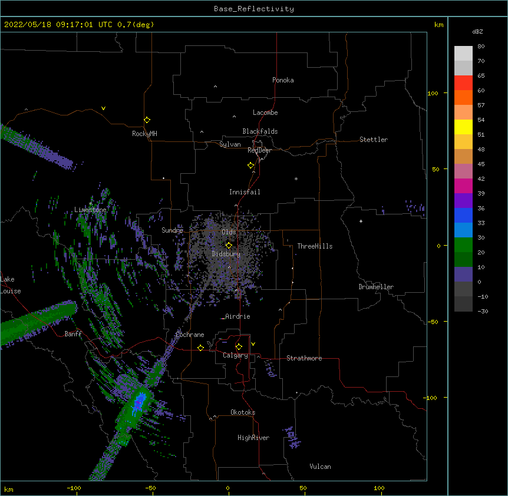This screenshot has height=496, width=508.
Task: Pick the light blue 30-33 dBZ legend swatch
Action: [x=463, y=230]
